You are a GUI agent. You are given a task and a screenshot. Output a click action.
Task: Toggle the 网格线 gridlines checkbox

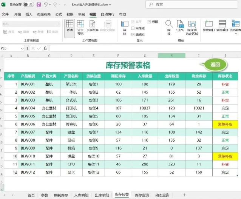pos(133,28)
